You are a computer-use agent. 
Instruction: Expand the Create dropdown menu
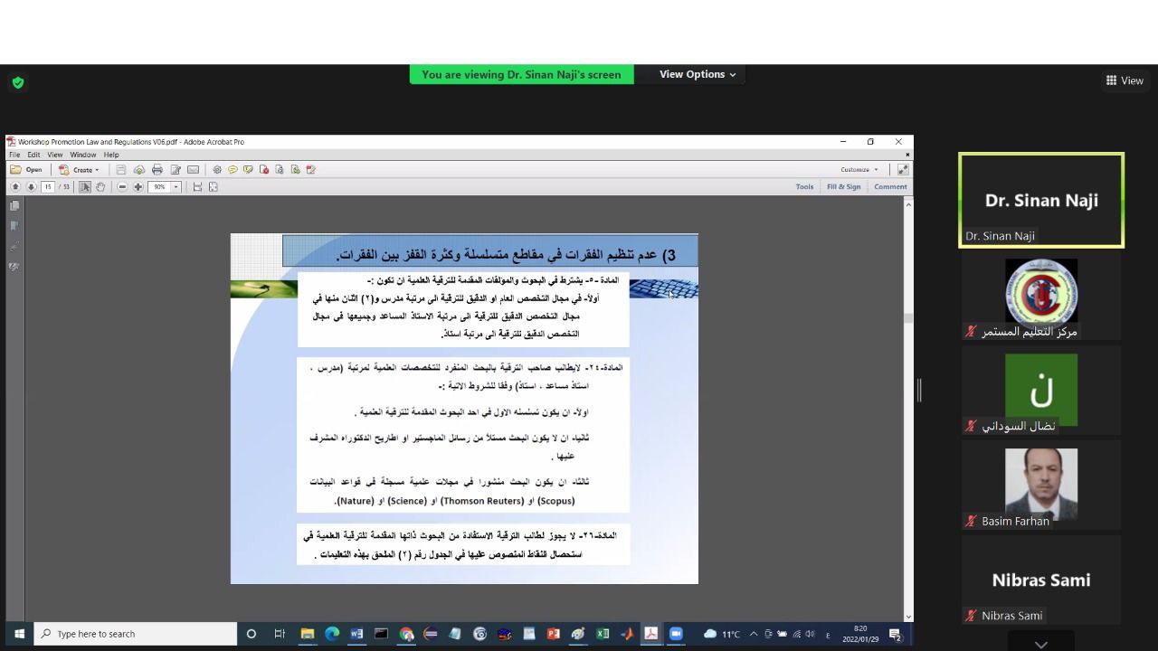tap(82, 170)
